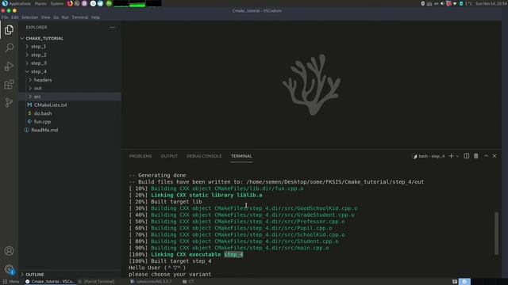Click the EXPLORER panel title
This screenshot has width=508, height=285.
[x=37, y=28]
